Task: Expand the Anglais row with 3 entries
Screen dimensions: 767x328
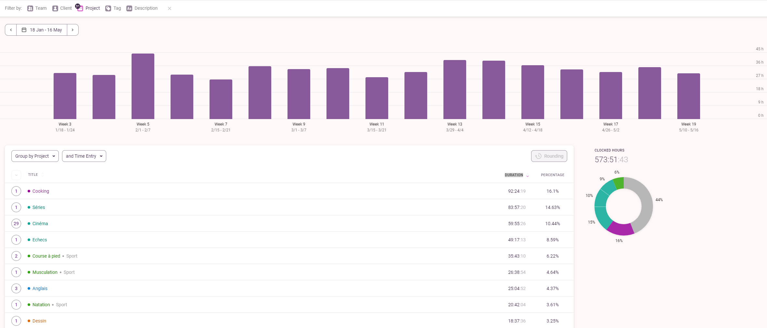Action: [x=16, y=288]
